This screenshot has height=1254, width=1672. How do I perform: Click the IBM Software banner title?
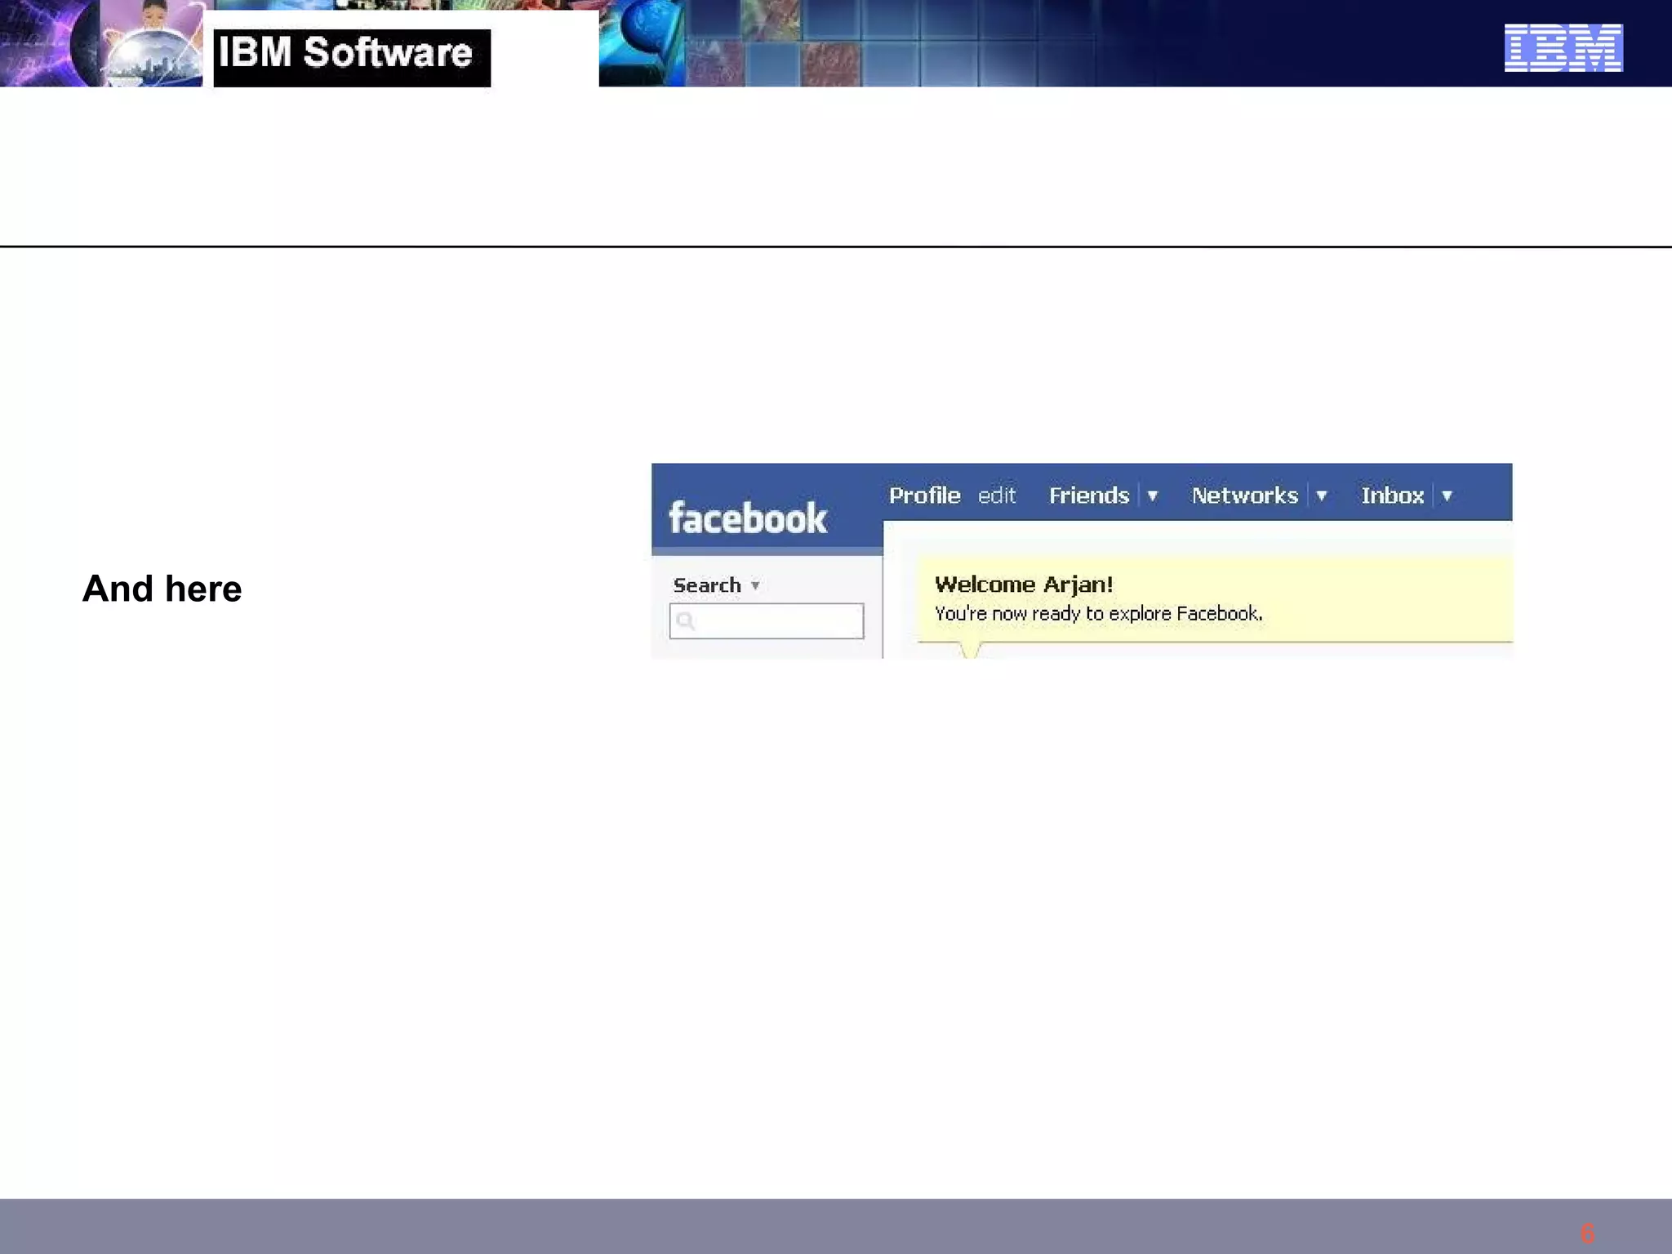pyautogui.click(x=346, y=54)
